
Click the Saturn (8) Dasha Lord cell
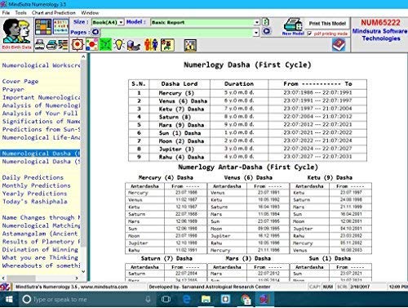pyautogui.click(x=180, y=117)
